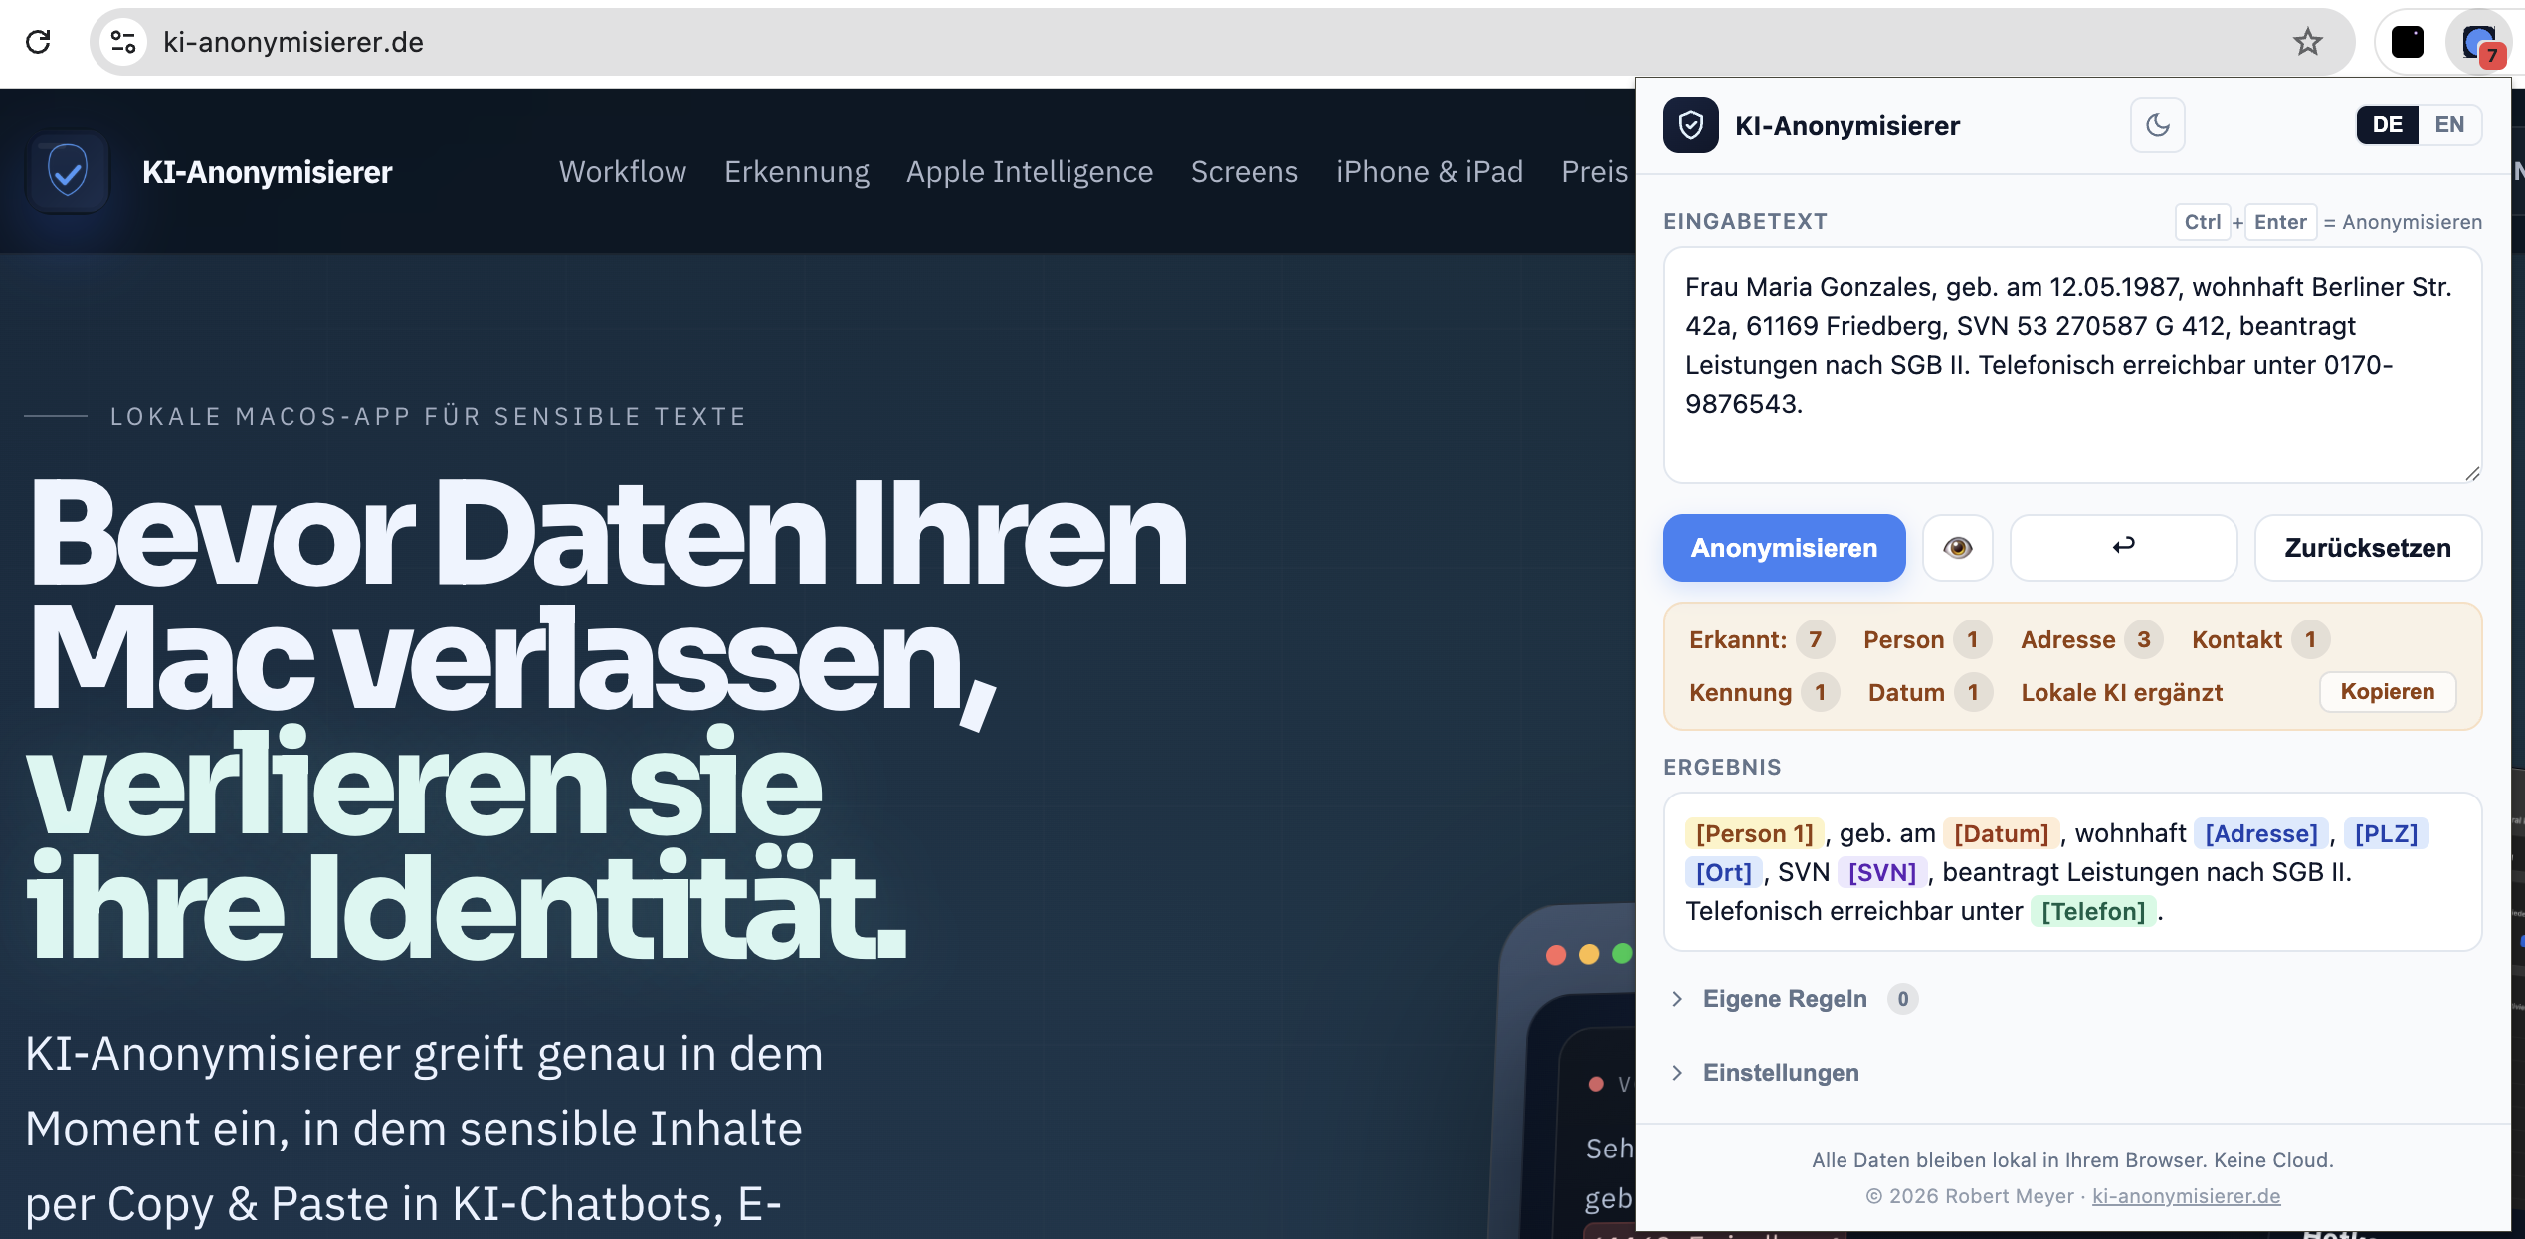The width and height of the screenshot is (2525, 1239).
Task: Click the shield logo in the popup header
Action: pyautogui.click(x=1691, y=125)
